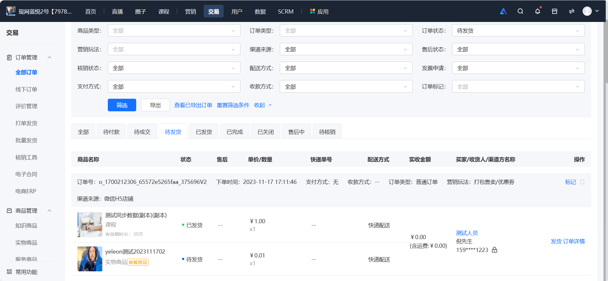Open the 支付方式 dropdown
The height and width of the screenshot is (281, 608).
tap(174, 86)
